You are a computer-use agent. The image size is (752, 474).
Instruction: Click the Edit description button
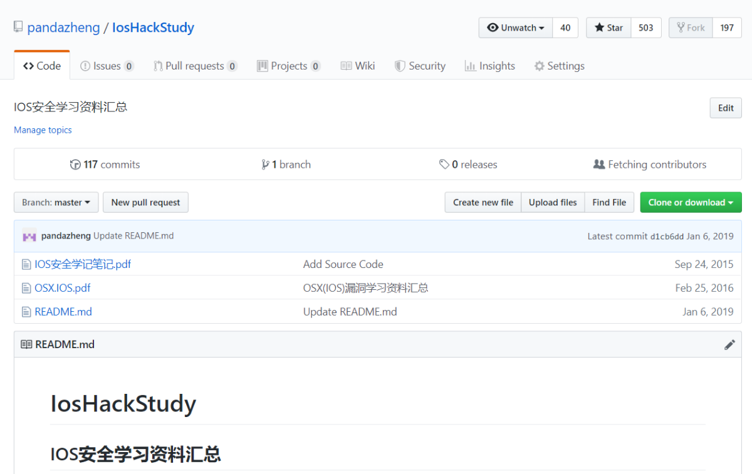(726, 108)
